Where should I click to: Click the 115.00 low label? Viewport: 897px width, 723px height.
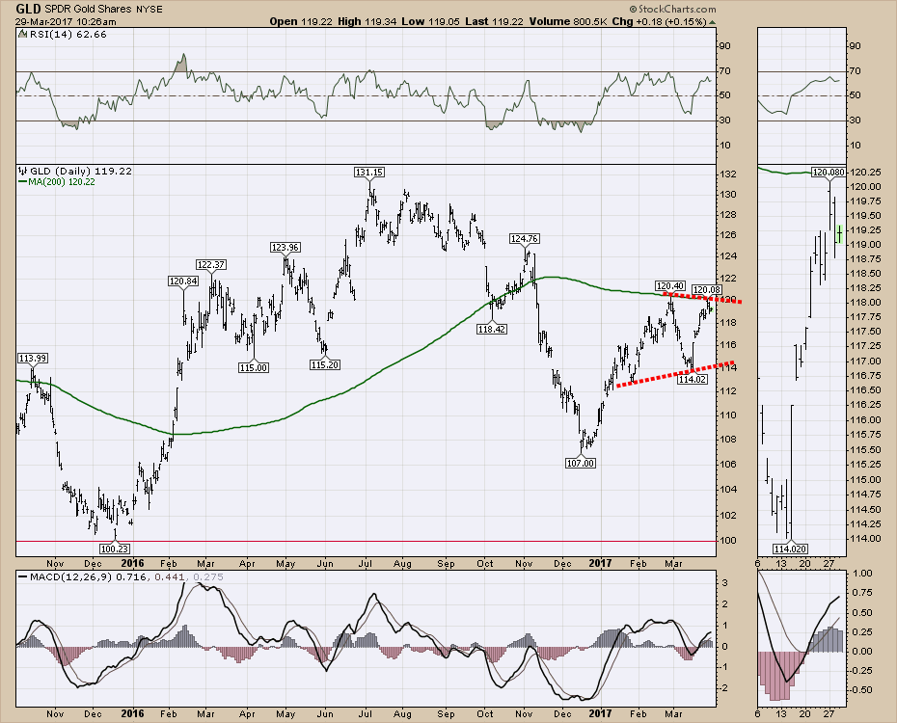pyautogui.click(x=253, y=367)
